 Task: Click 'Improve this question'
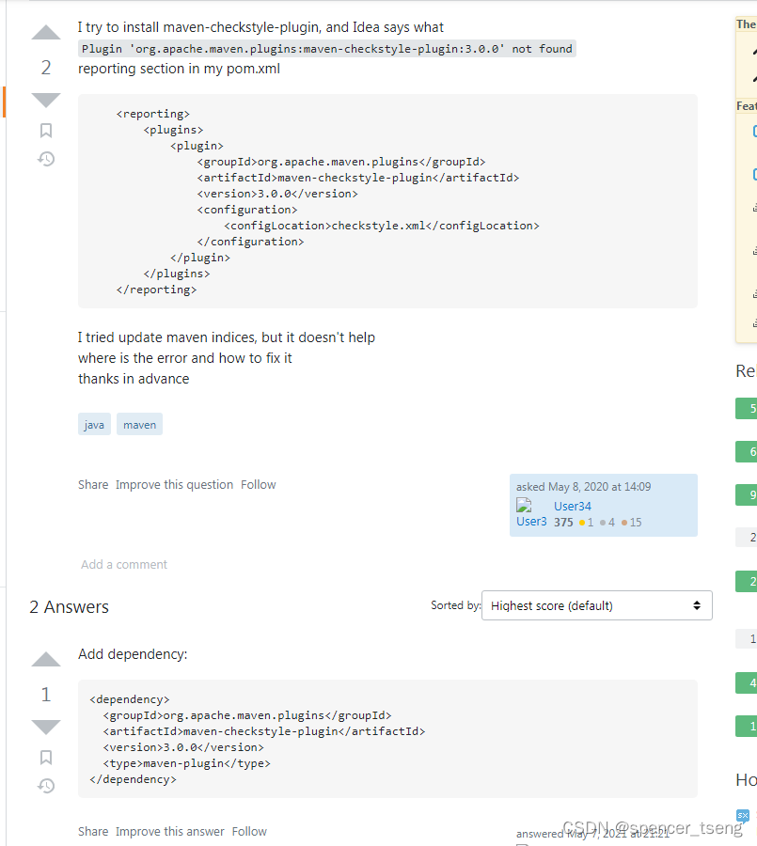click(174, 484)
